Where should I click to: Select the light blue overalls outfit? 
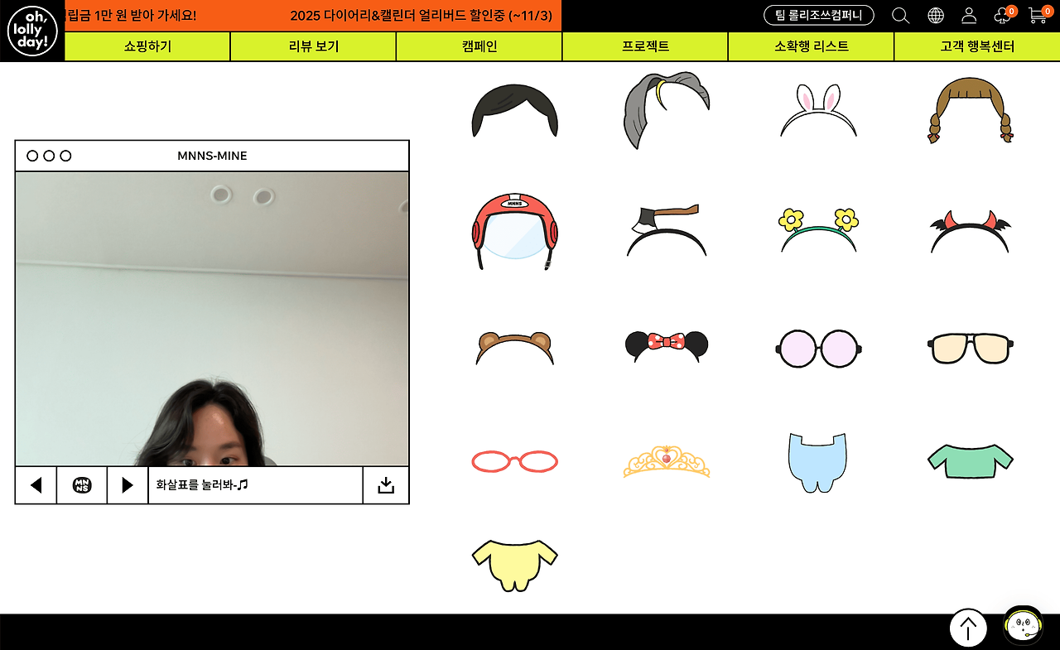(818, 462)
